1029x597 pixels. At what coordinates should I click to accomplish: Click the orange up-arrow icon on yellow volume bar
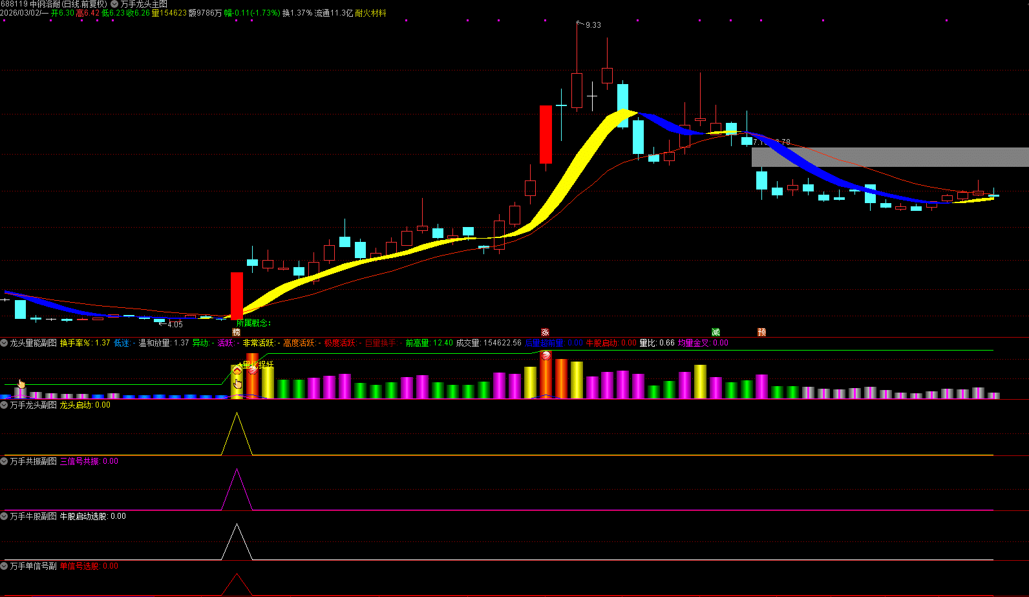tap(237, 371)
